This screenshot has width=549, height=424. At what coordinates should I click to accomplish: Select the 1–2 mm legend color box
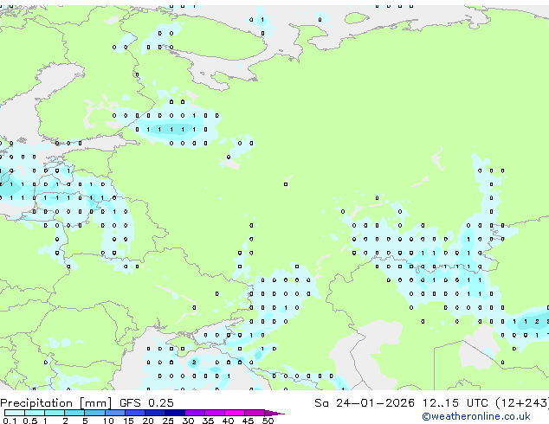coord(55,413)
